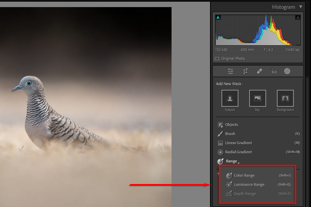The width and height of the screenshot is (311, 207).
Task: Toggle highlight clipping indicator in histogram
Action: [298, 17]
